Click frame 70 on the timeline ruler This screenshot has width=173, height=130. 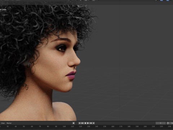40,126
